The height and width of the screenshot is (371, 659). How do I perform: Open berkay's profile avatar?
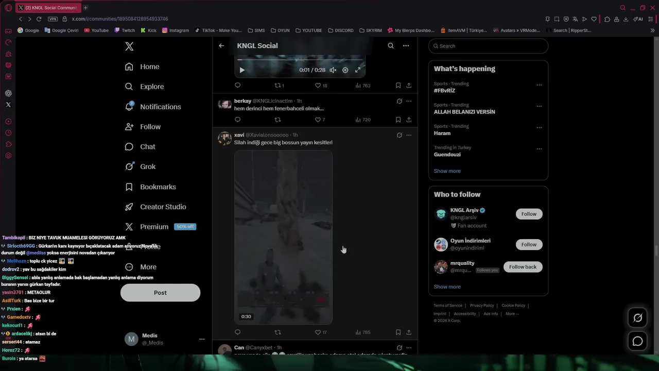click(224, 105)
